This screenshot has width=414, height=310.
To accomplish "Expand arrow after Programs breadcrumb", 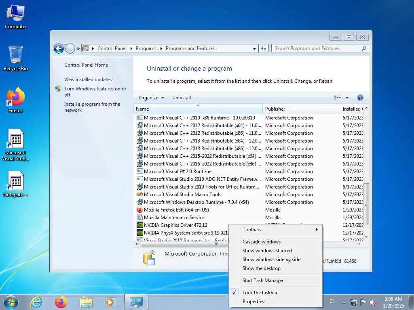I will click(x=161, y=48).
